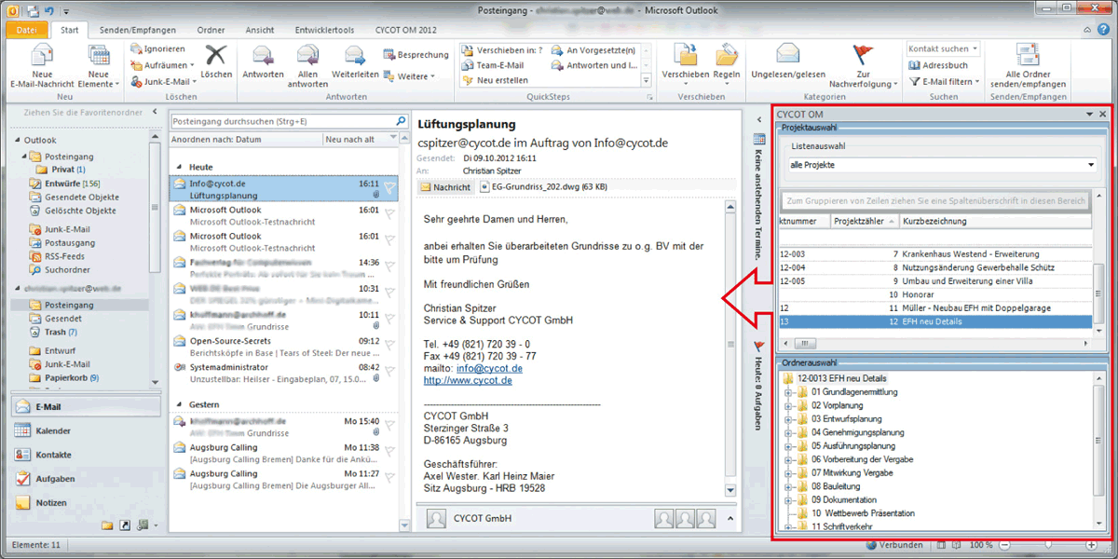1118x559 pixels.
Task: Click the Kurzbezeichnung column header
Action: click(994, 221)
